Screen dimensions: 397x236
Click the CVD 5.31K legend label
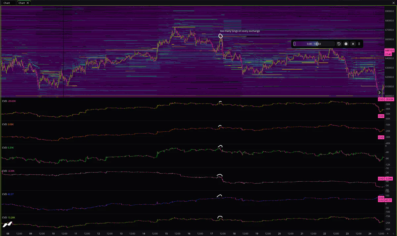pyautogui.click(x=8, y=148)
